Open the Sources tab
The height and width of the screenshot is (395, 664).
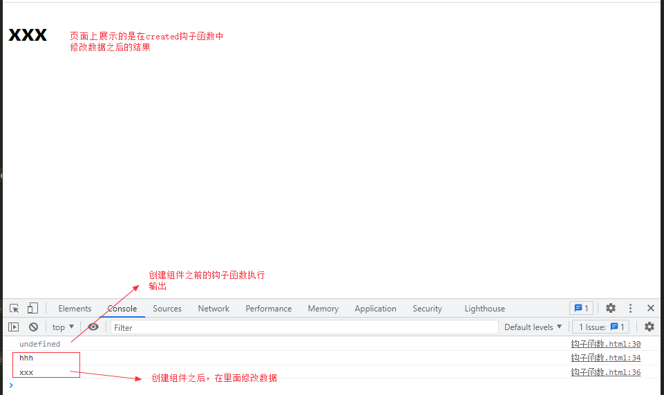pyautogui.click(x=167, y=309)
